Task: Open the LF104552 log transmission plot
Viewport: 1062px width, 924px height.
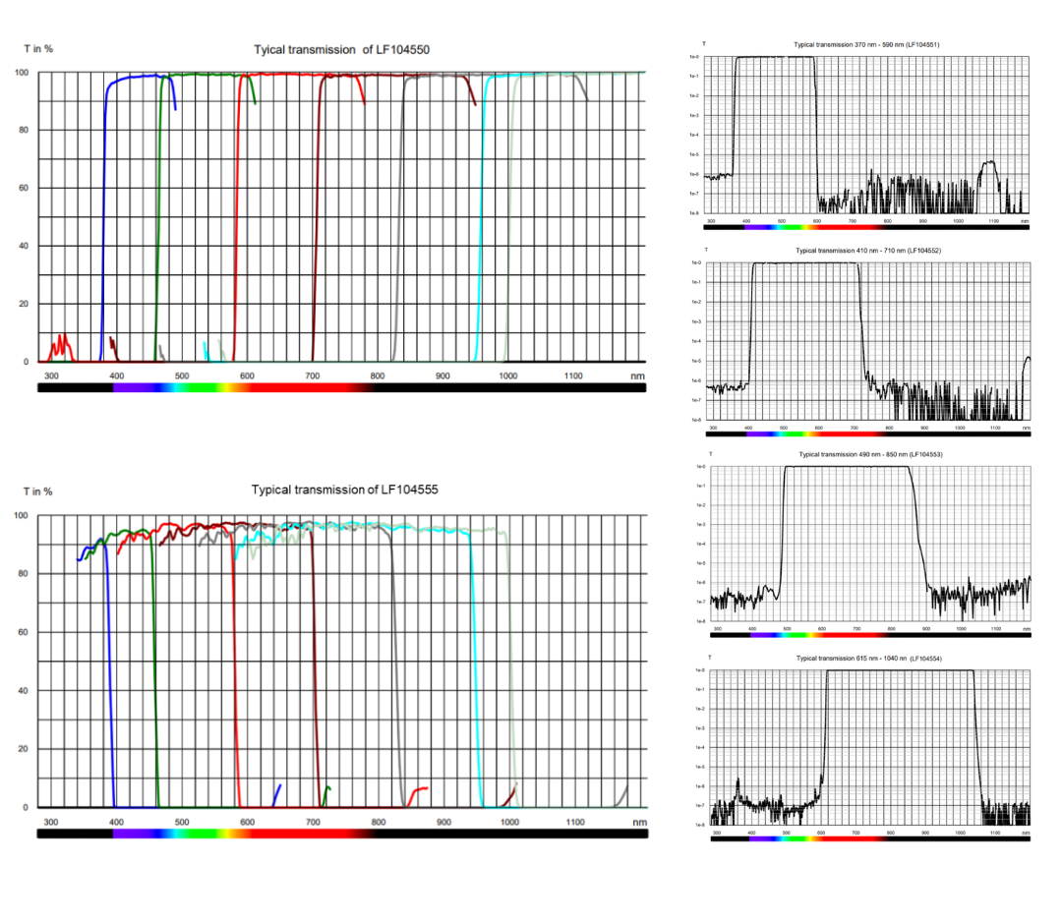Action: pyautogui.click(x=868, y=341)
